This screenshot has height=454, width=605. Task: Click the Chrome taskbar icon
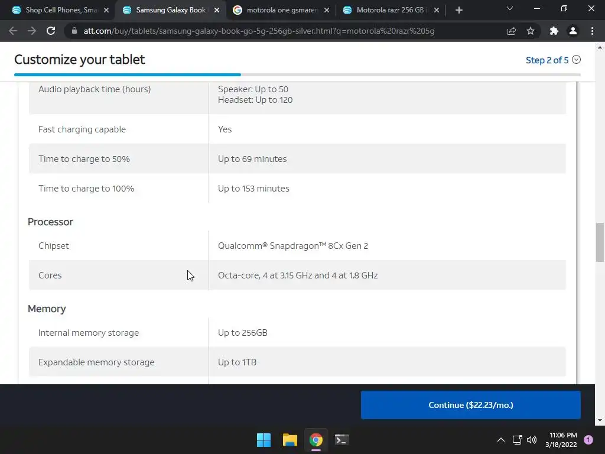(315, 440)
